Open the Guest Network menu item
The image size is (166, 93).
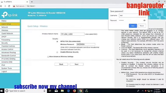coord(10,33)
